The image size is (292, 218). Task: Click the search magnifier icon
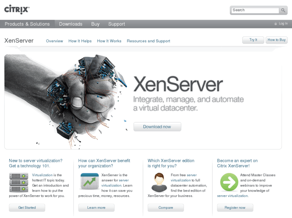point(283,10)
